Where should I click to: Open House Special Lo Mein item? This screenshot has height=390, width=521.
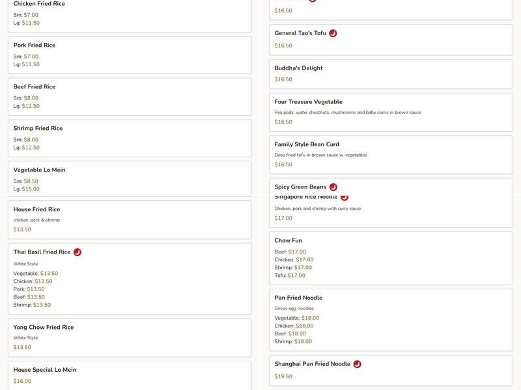click(130, 375)
